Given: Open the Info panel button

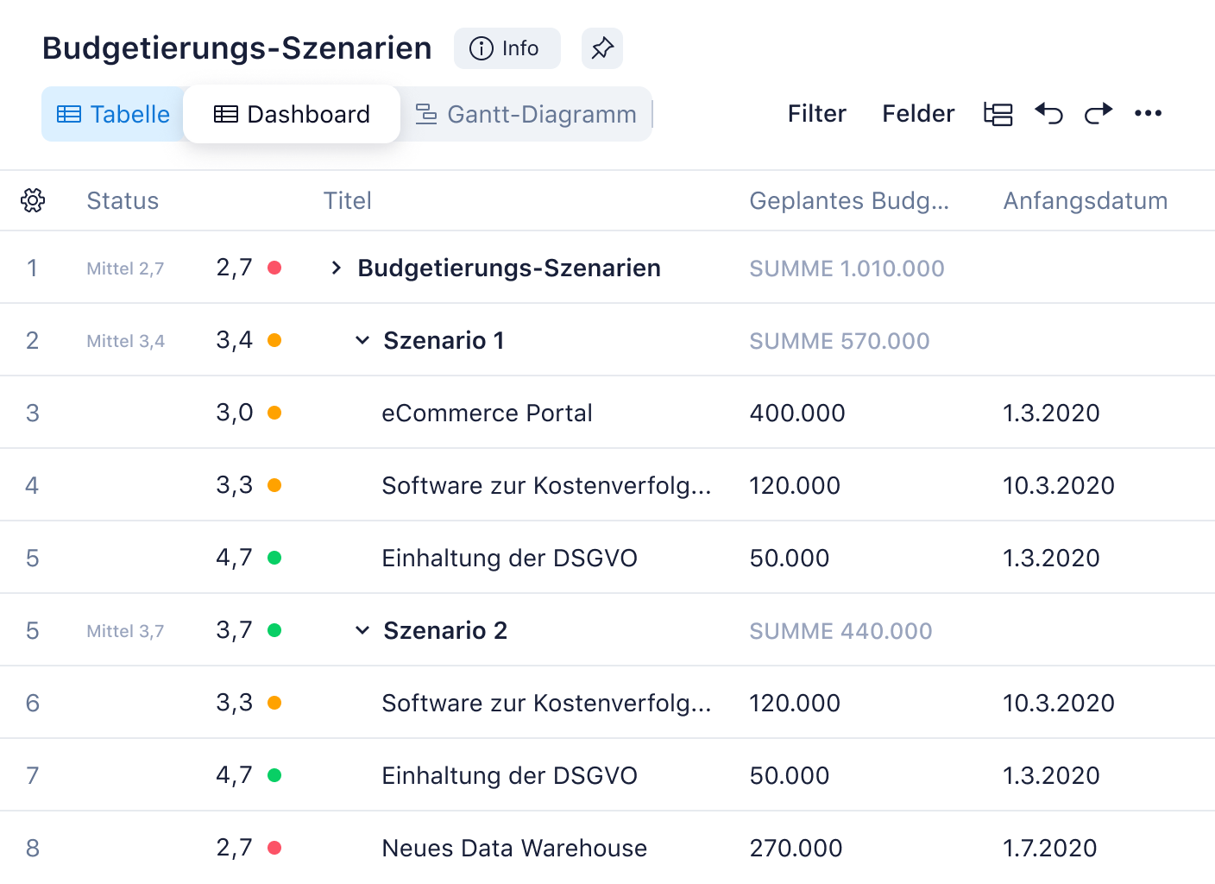Looking at the screenshot, I should pyautogui.click(x=507, y=48).
